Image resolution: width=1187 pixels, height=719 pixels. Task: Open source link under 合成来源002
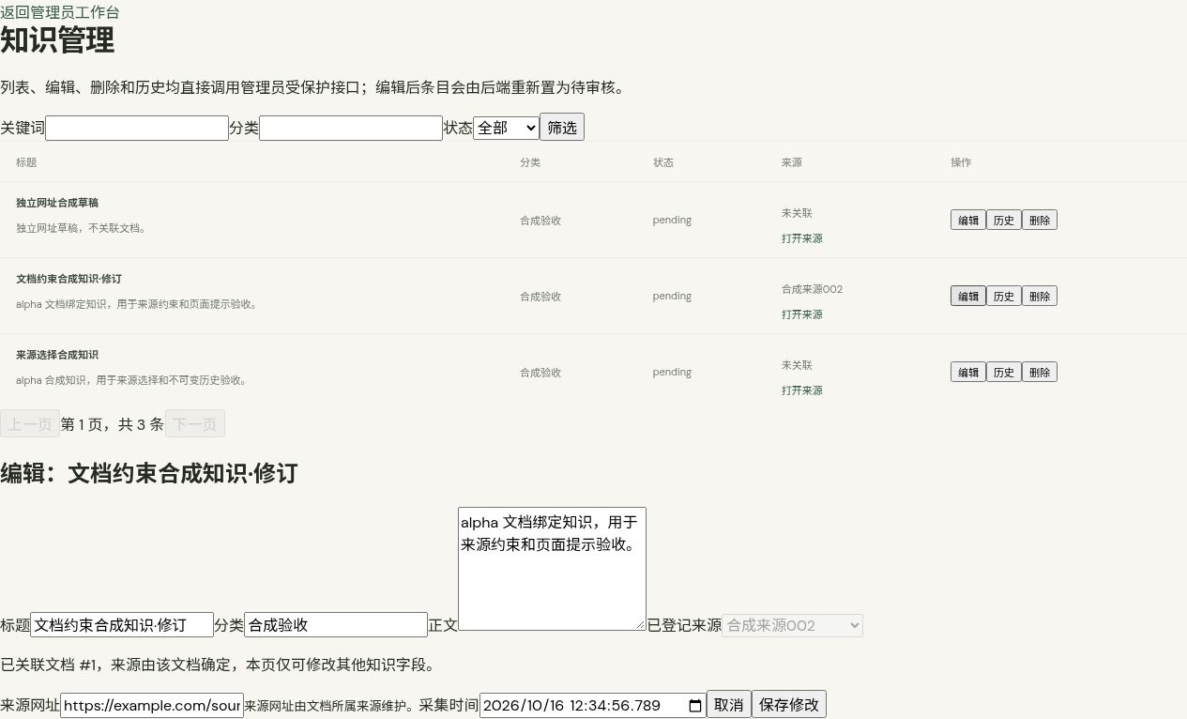[801, 314]
